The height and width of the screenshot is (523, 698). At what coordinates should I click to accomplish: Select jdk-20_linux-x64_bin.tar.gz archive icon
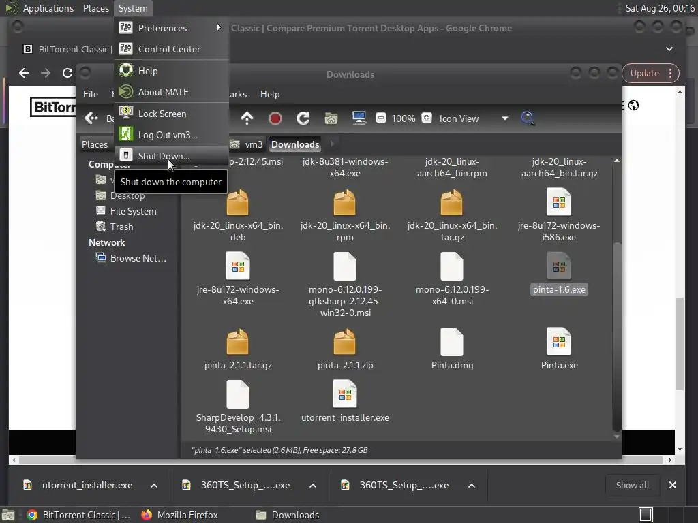click(452, 202)
